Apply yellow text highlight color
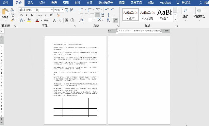Viewport: 209px width, 126px height. pyautogui.click(x=29, y=20)
